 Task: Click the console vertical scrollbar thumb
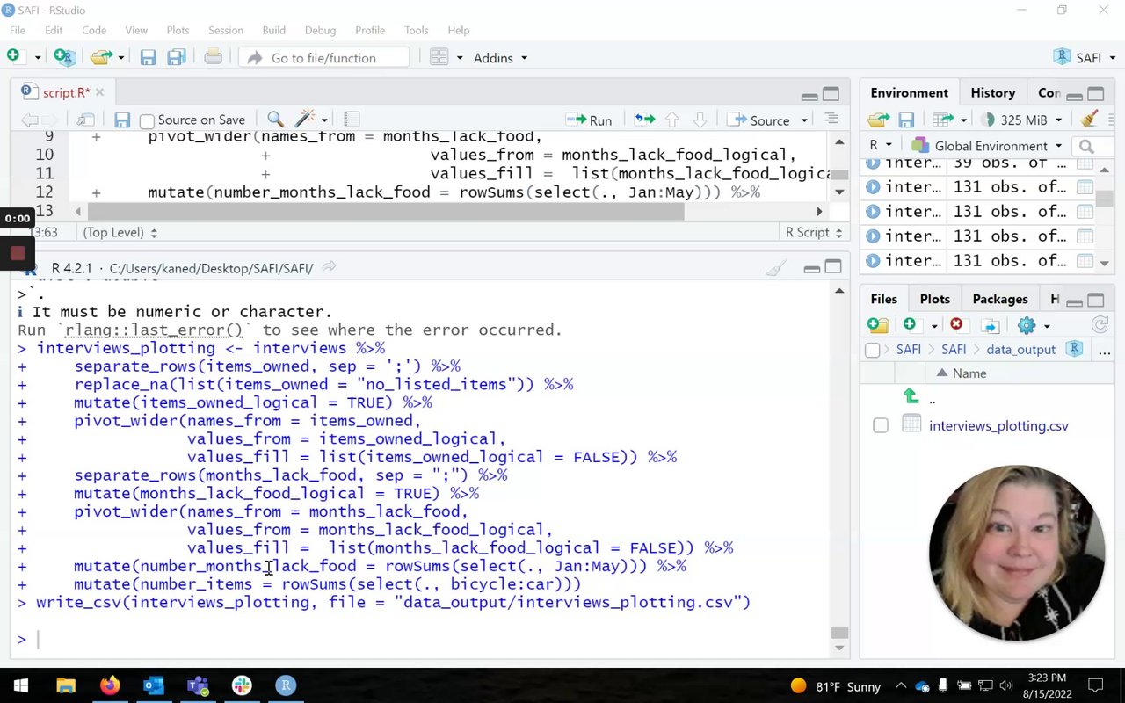point(839,633)
